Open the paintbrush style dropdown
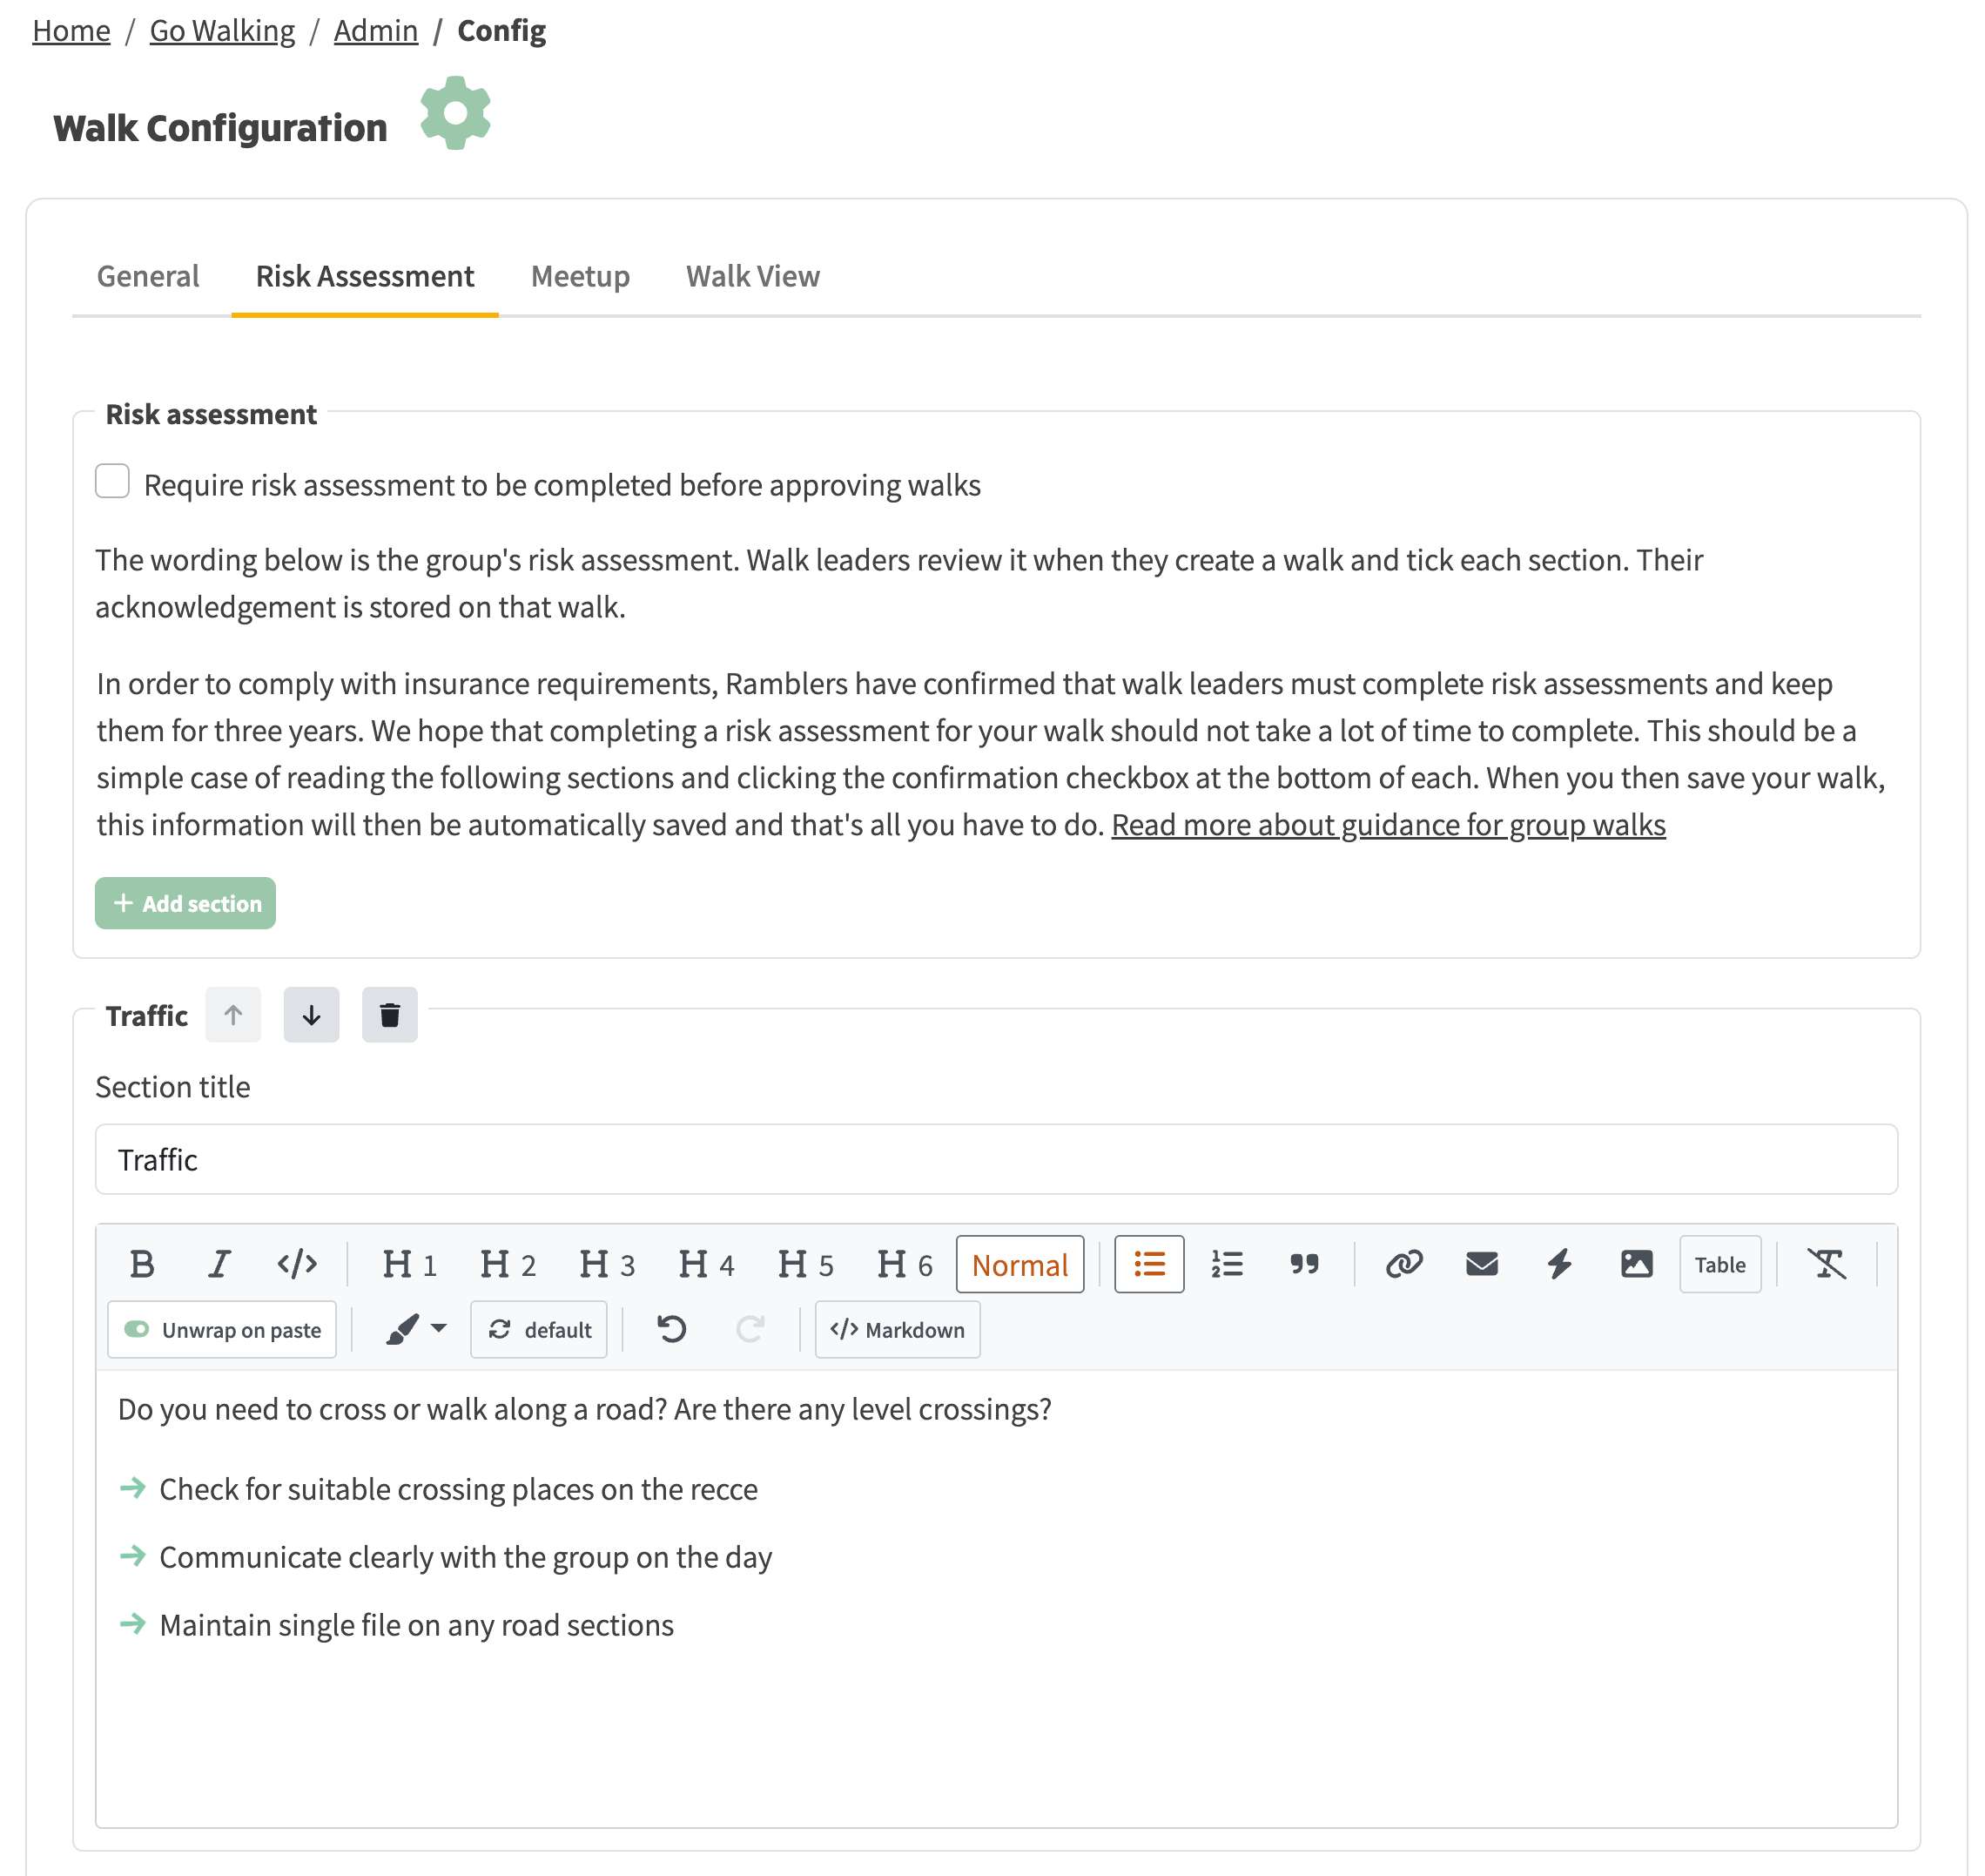 pos(416,1329)
